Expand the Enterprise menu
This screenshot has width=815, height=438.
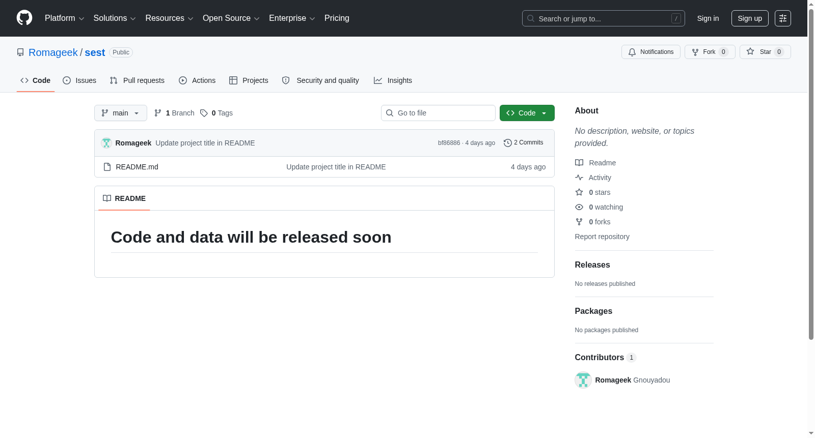[292, 18]
